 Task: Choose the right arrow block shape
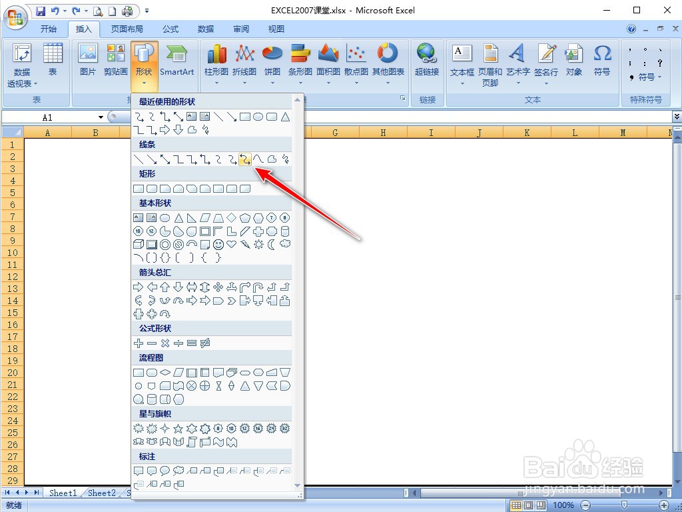(x=139, y=287)
